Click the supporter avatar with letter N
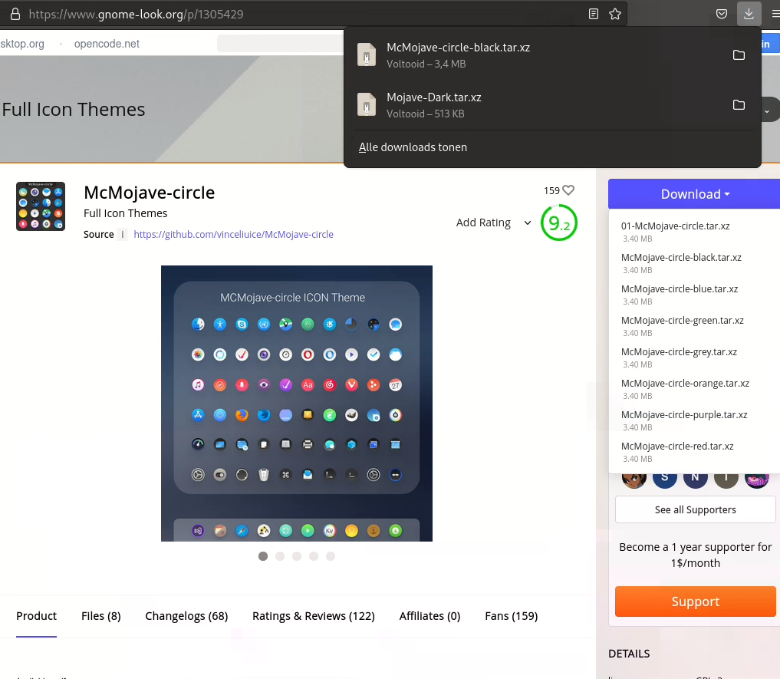 tap(696, 480)
